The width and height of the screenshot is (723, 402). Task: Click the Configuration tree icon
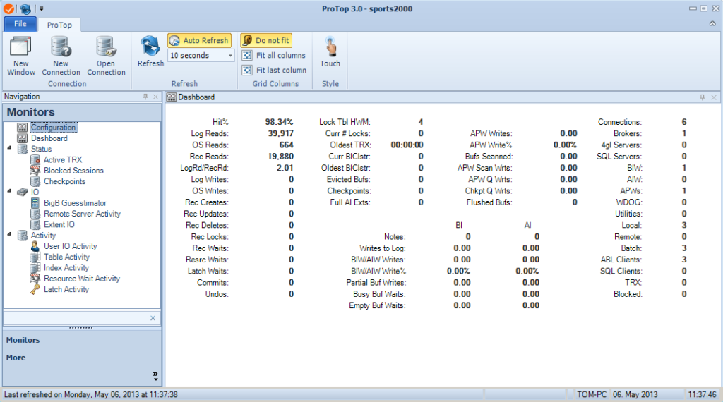tap(22, 128)
